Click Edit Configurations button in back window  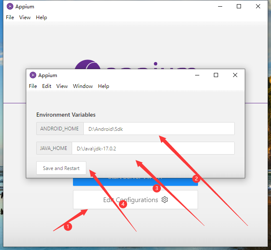point(135,200)
